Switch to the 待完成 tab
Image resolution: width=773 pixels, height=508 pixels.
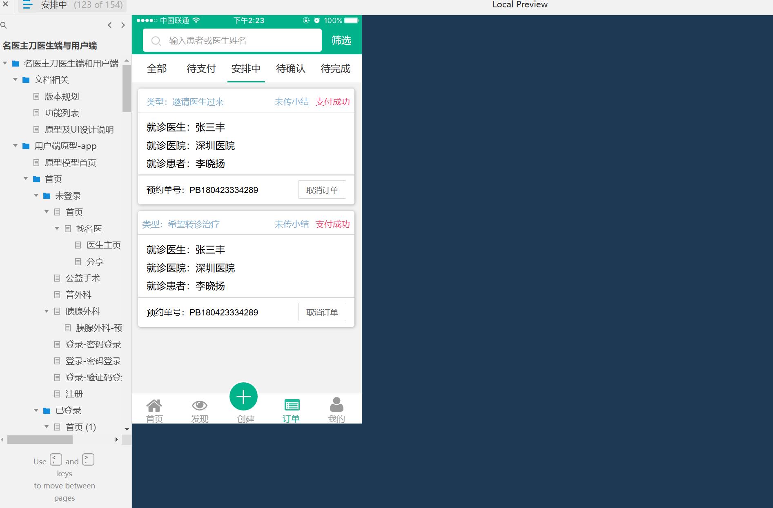[x=336, y=69]
